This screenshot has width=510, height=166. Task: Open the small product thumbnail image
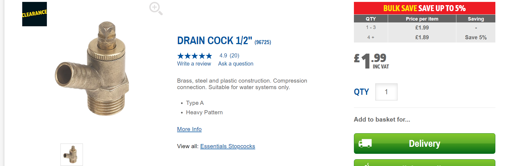click(72, 154)
